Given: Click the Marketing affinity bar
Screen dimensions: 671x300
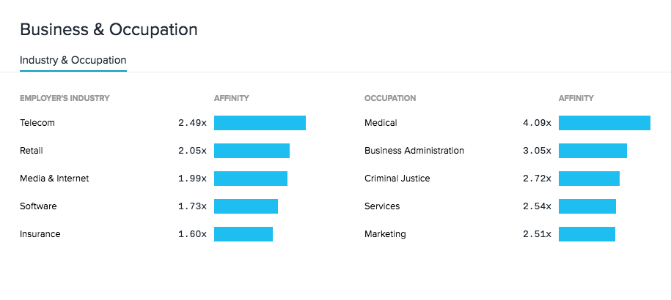Looking at the screenshot, I should click(x=587, y=234).
